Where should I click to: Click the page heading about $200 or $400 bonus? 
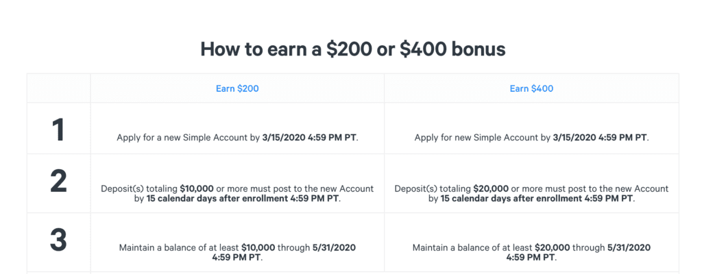point(353,49)
